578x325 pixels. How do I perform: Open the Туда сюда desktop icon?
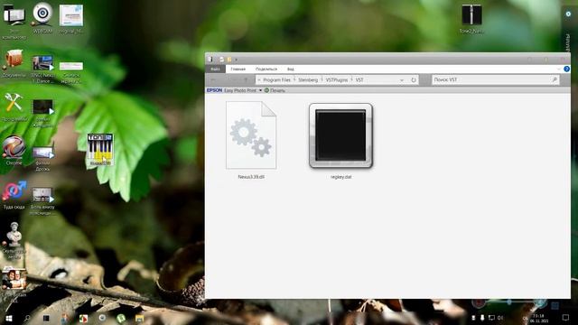coord(14,195)
